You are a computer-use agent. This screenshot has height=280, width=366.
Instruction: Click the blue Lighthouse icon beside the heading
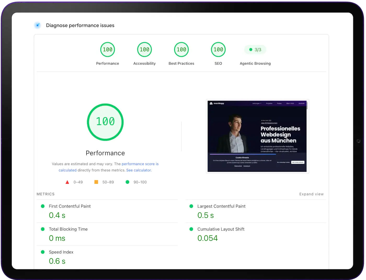point(38,25)
